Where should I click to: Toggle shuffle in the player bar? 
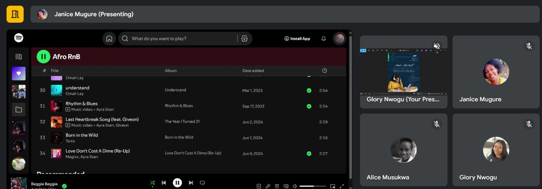152,183
